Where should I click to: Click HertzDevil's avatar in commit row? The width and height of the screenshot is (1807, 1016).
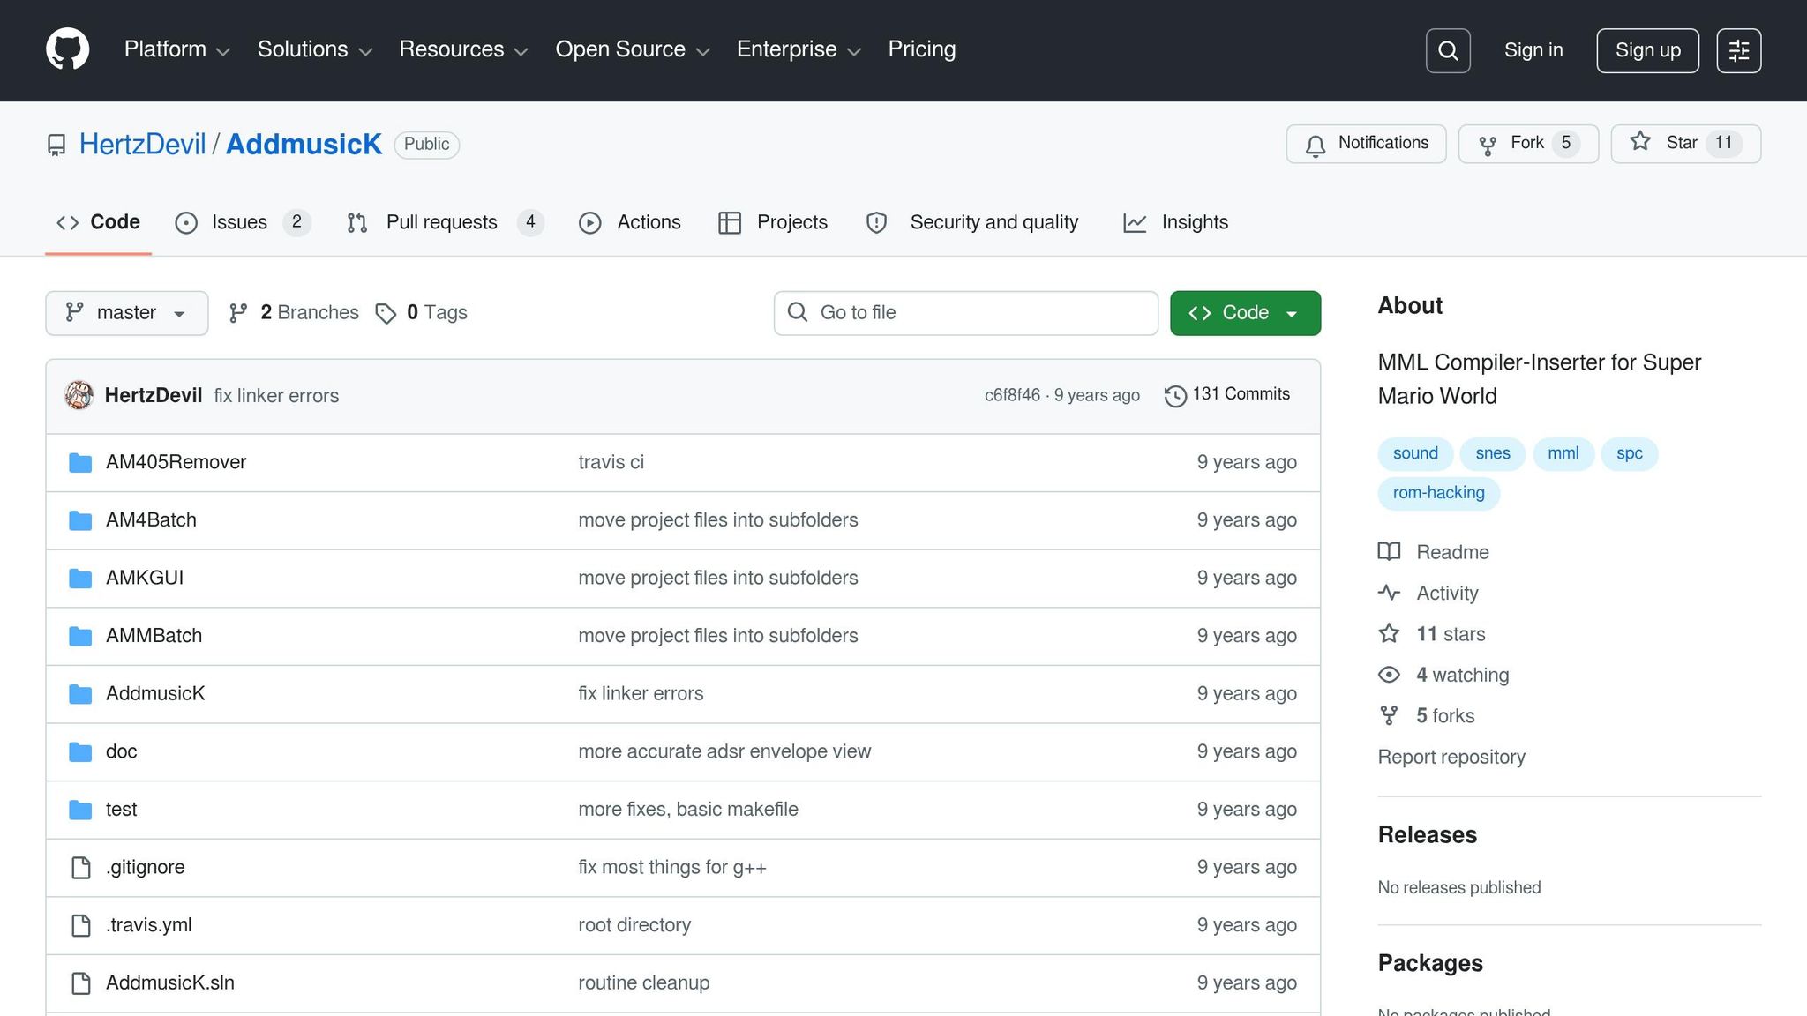79,395
